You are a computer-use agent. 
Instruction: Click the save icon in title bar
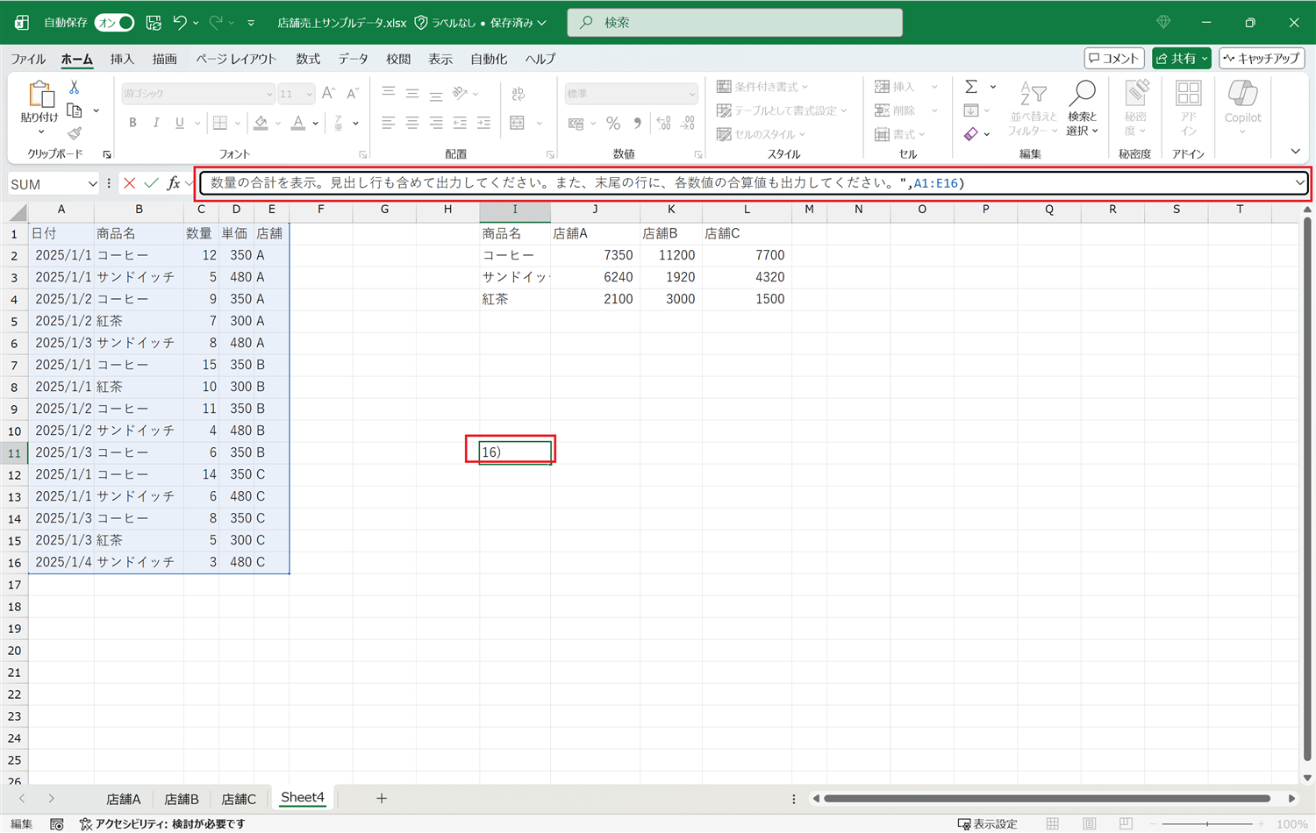pos(154,23)
